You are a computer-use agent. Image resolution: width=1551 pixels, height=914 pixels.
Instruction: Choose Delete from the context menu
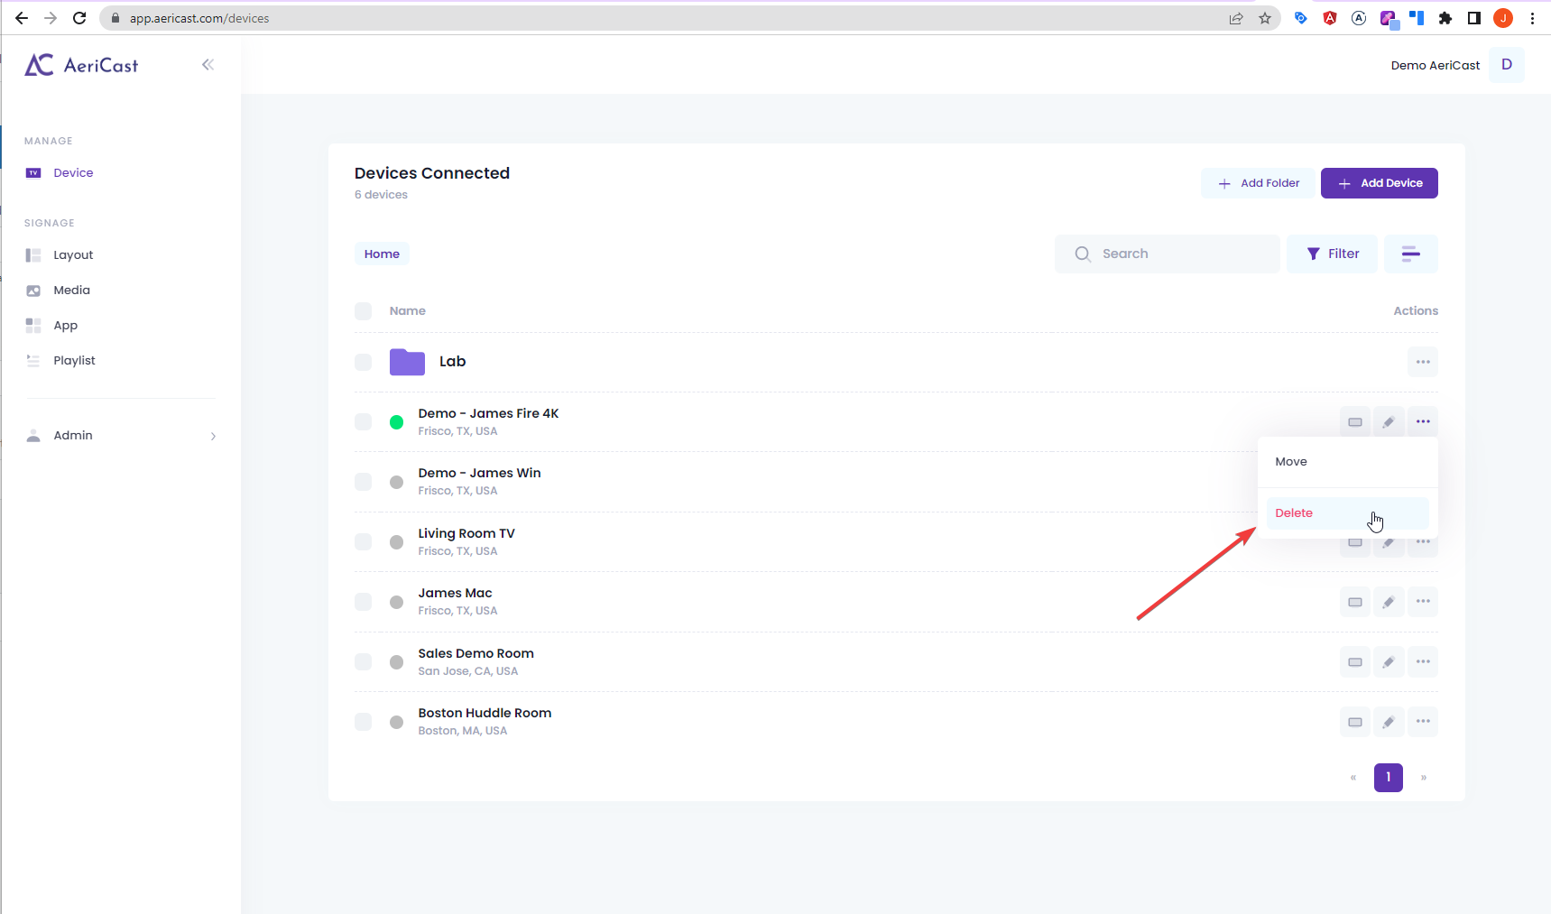coord(1348,512)
